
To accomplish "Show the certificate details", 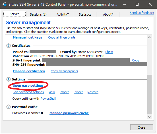I will tap(109, 52).
